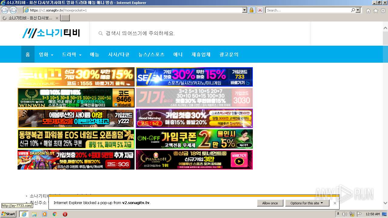
Task: Click the Stop loading X button
Action: point(260,10)
